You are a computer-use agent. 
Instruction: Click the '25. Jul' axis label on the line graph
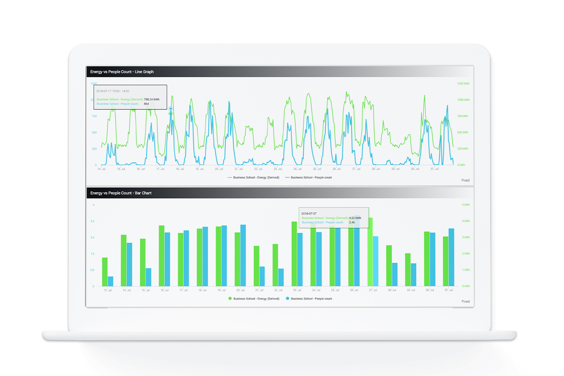click(317, 169)
